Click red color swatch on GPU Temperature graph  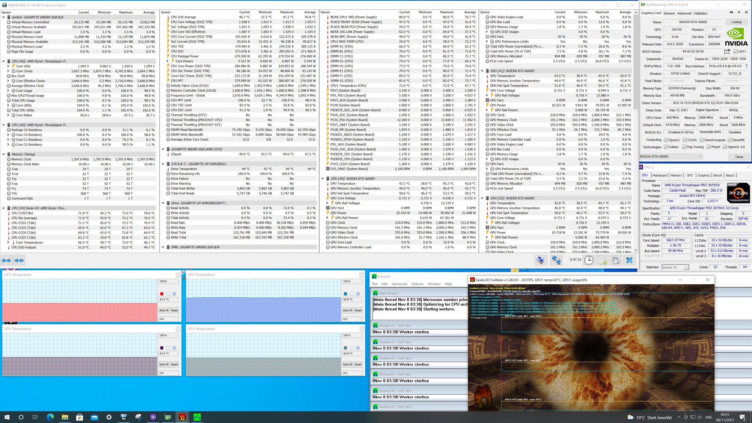click(x=161, y=294)
